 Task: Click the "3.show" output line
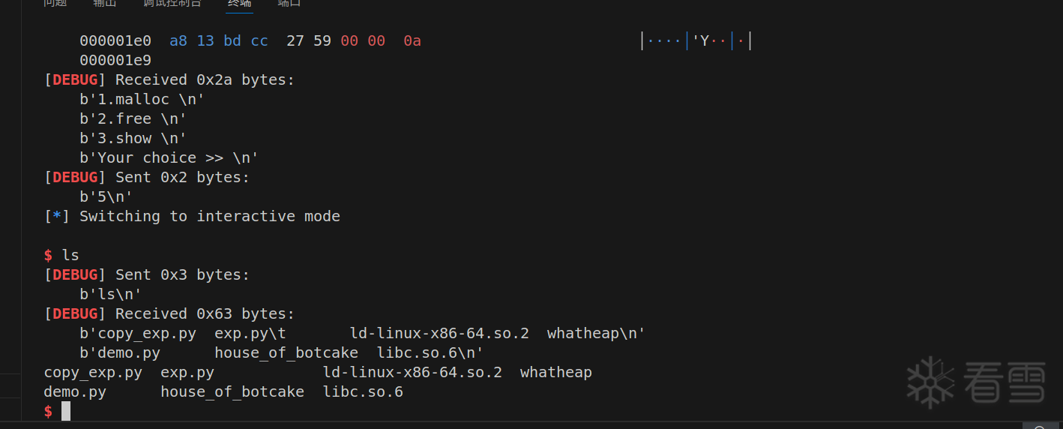click(x=133, y=138)
